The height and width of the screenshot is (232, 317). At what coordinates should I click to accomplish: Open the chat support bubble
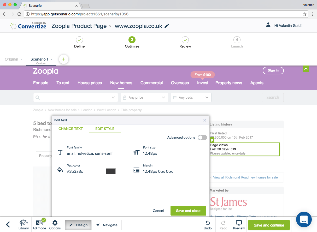[x=304, y=219]
